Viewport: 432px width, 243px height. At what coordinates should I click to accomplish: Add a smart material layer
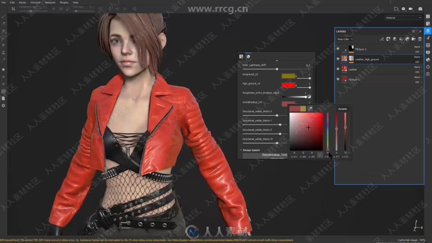407,39
